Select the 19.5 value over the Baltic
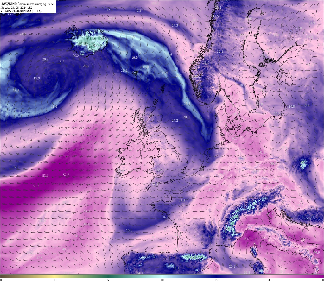The image size is (324, 282). coord(292,107)
